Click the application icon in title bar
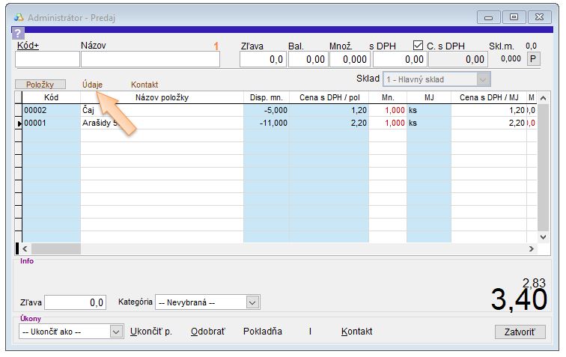Image resolution: width=566 pixels, height=357 pixels. point(19,17)
